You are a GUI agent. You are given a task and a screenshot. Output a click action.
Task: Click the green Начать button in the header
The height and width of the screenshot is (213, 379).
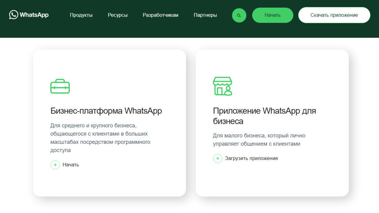(x=273, y=15)
